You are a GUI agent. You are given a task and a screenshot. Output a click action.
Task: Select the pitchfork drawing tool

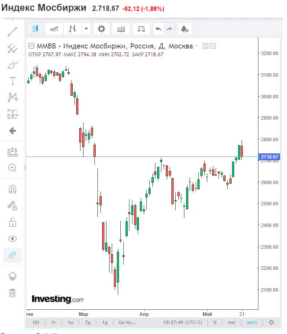(x=13, y=49)
